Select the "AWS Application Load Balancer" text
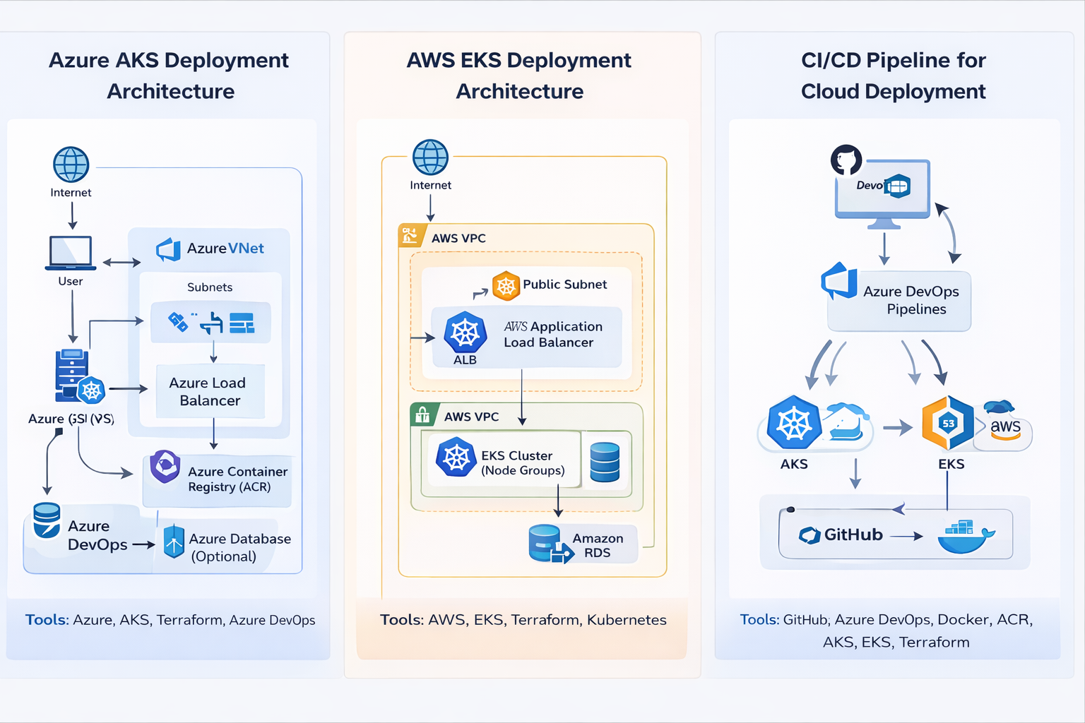 pos(552,335)
